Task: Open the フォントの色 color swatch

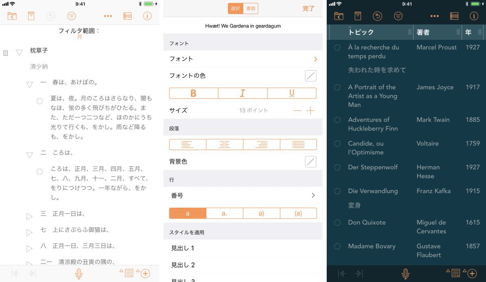Action: (310, 76)
